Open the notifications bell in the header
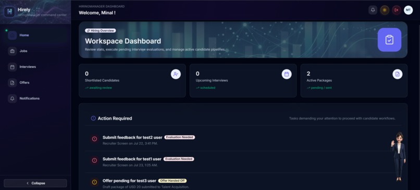 373,10
